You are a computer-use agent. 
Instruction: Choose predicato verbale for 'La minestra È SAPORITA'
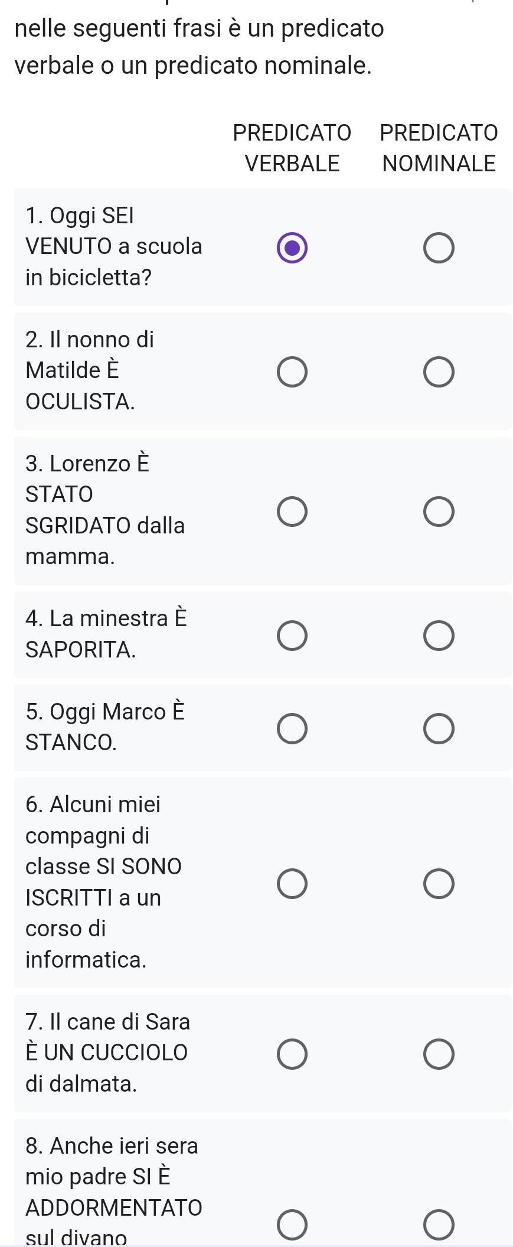(x=292, y=635)
